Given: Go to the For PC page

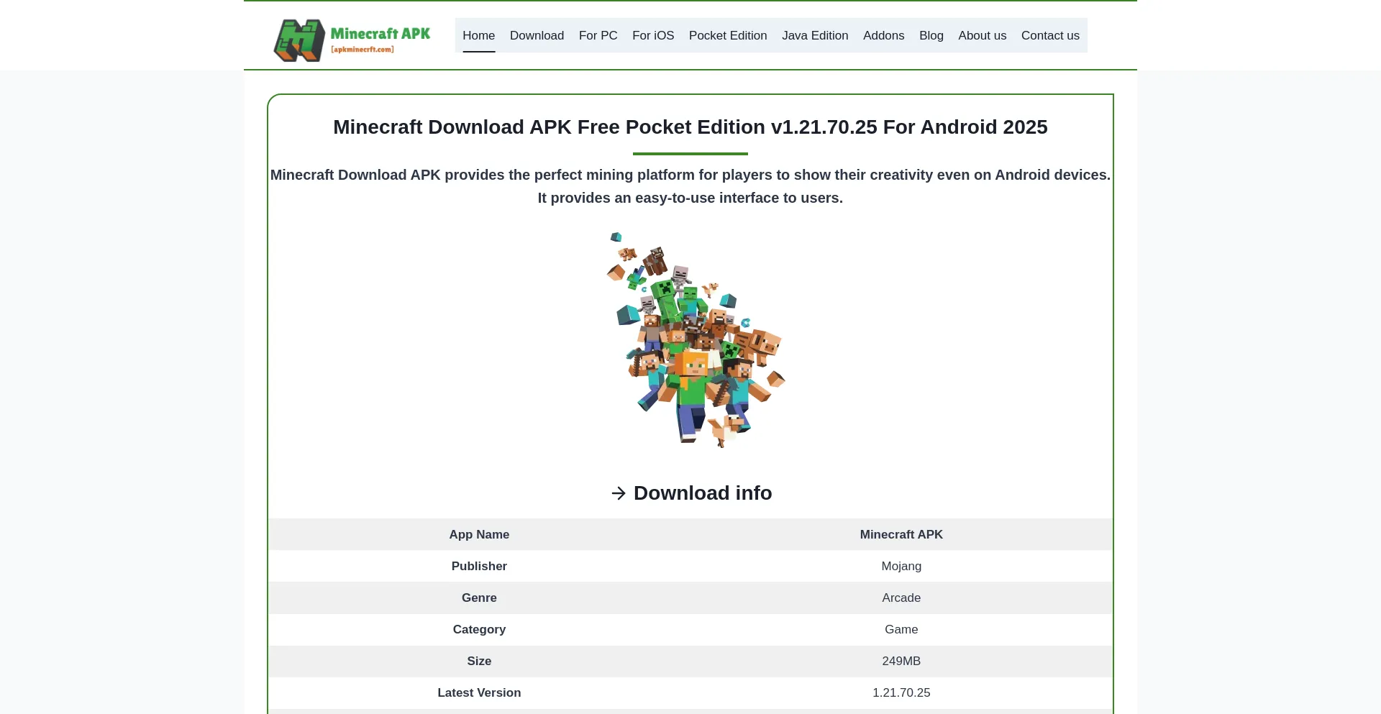Looking at the screenshot, I should point(598,35).
